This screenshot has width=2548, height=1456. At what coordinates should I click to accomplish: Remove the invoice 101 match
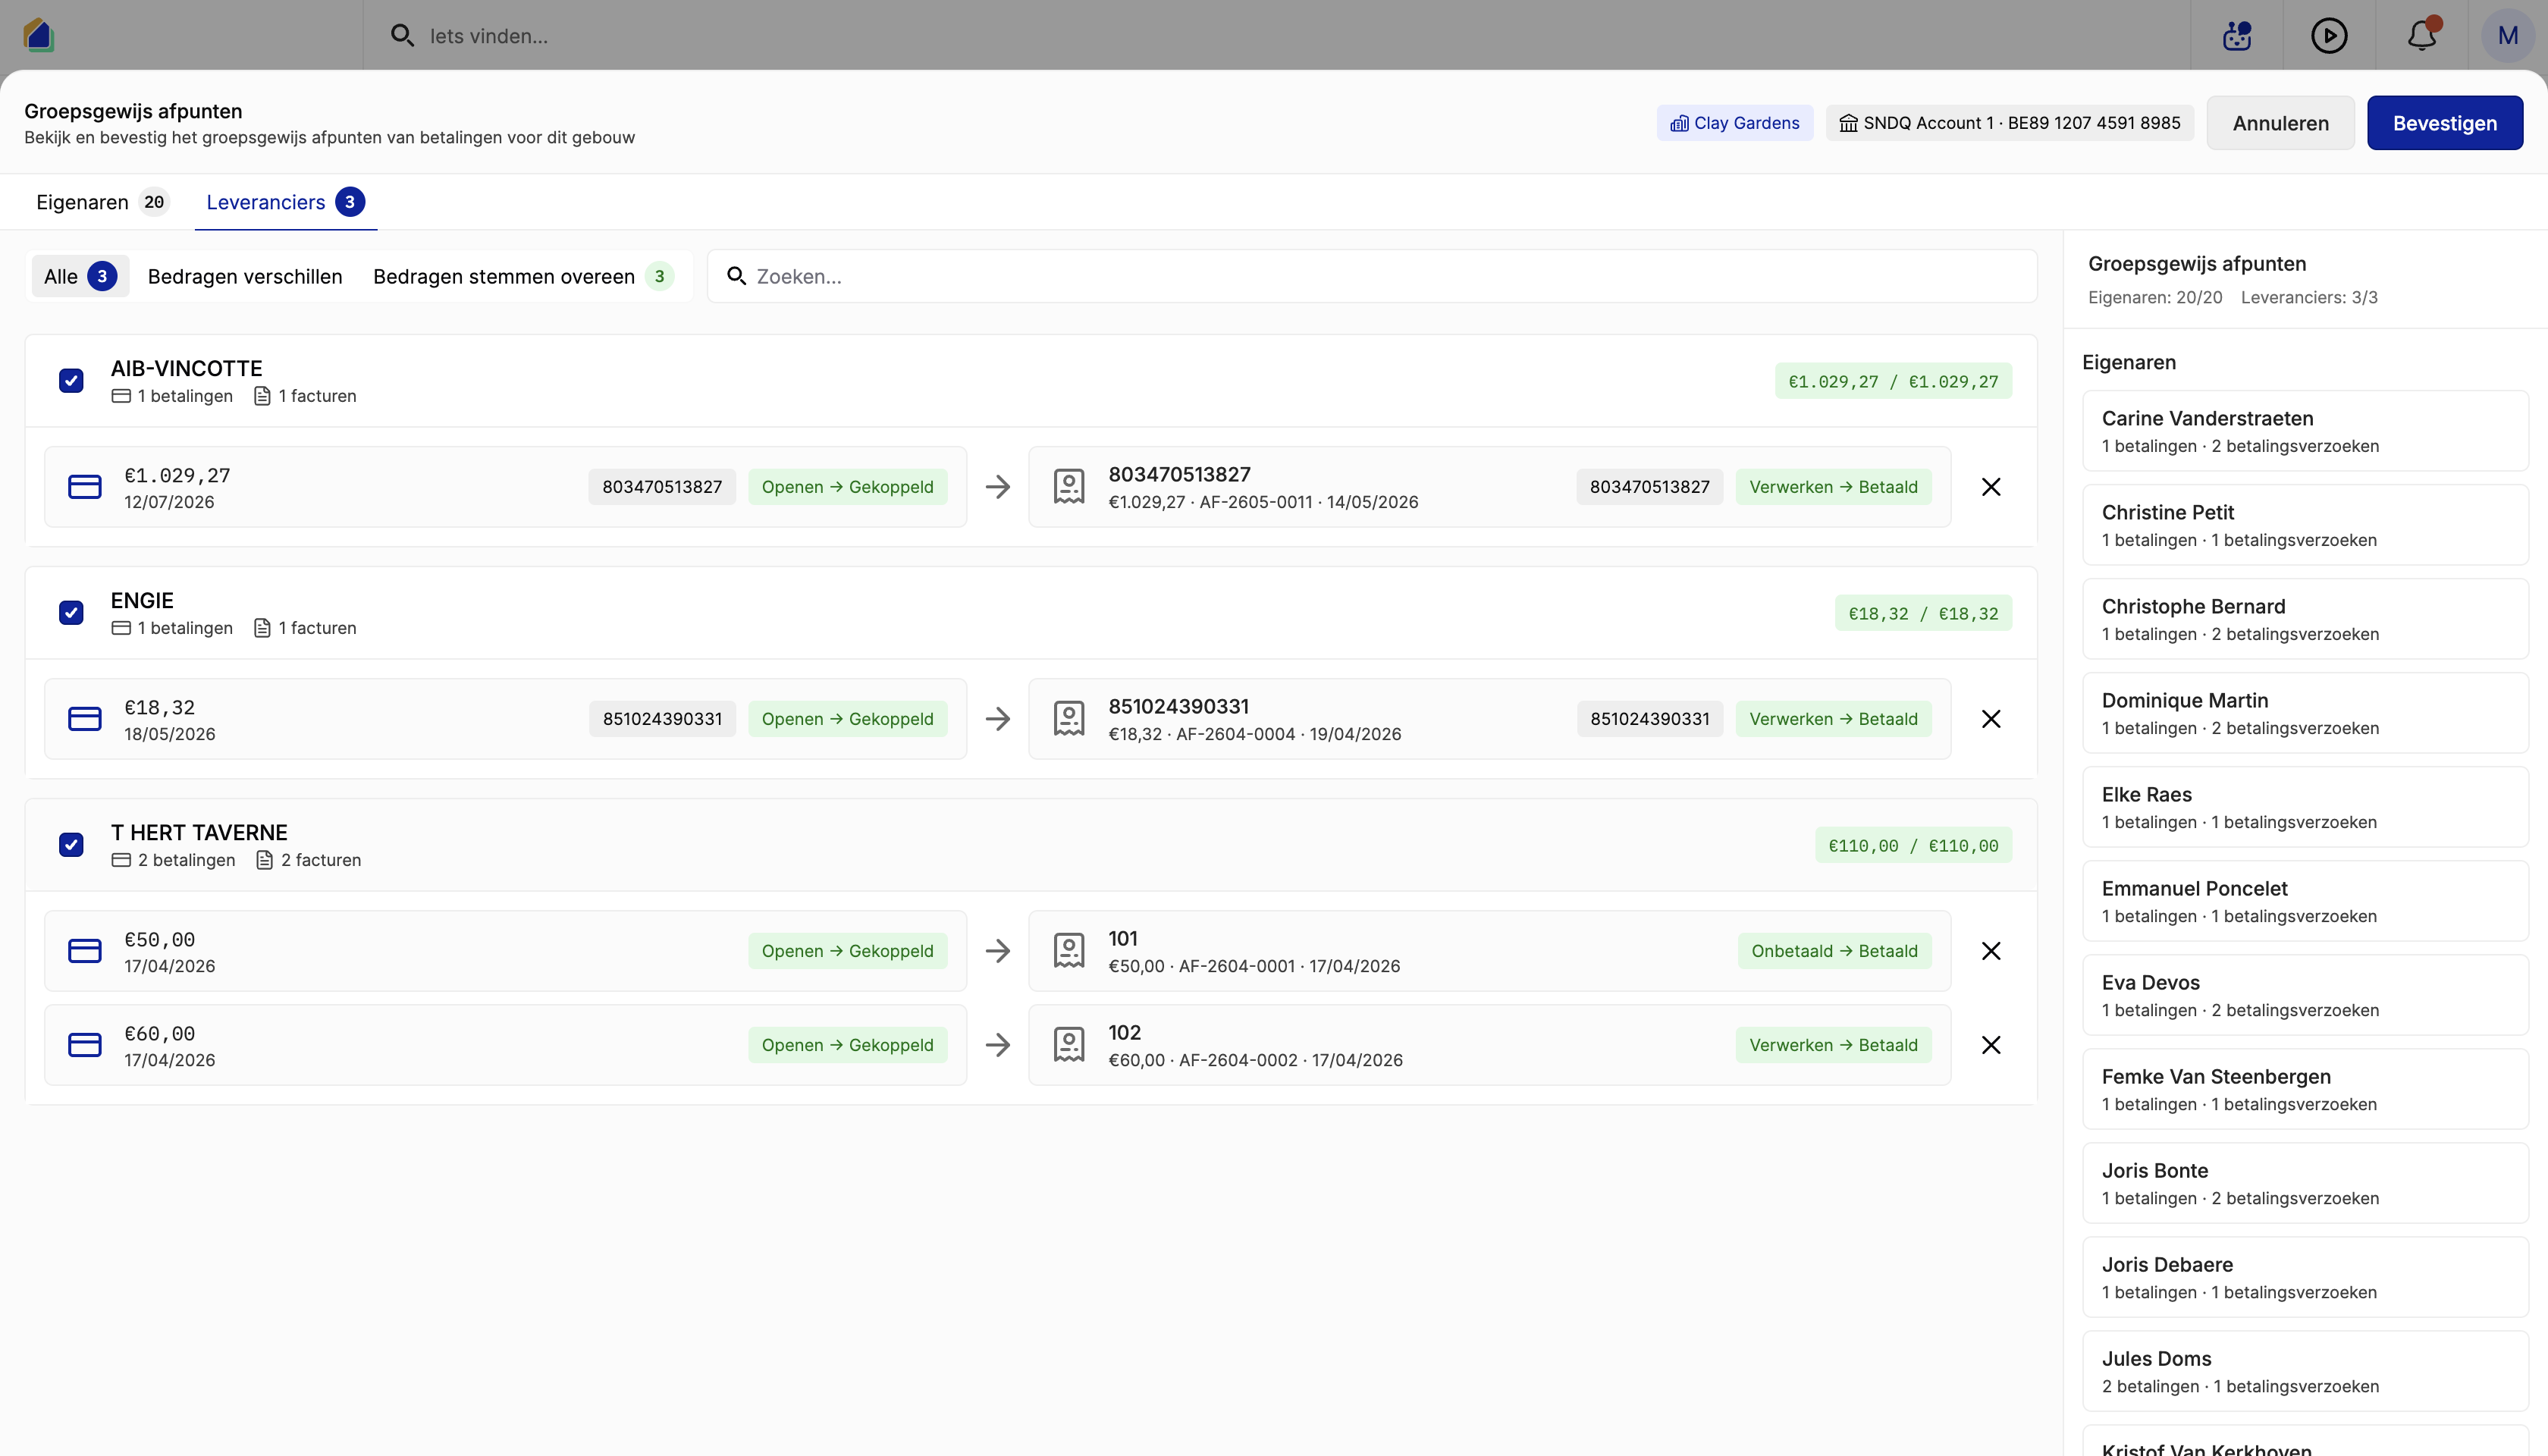[1991, 951]
